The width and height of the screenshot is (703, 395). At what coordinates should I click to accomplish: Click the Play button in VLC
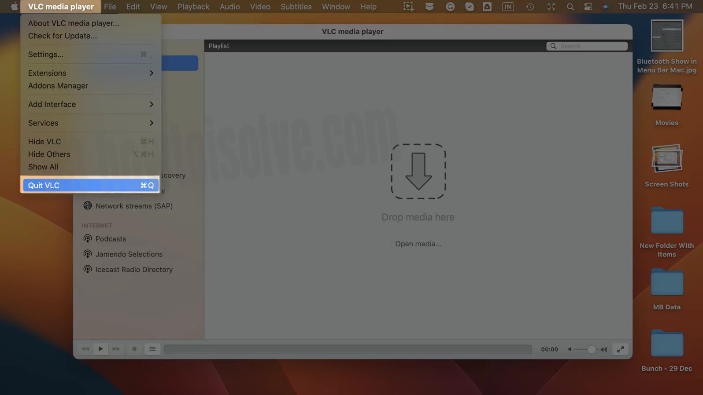[101, 349]
